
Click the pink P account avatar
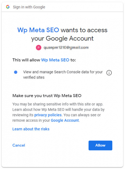(39, 48)
